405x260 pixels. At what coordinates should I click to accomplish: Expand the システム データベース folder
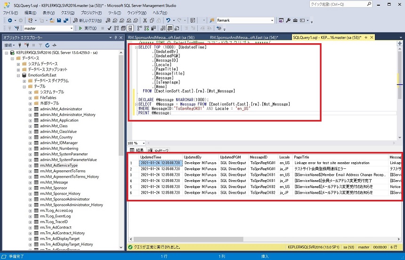pos(18,64)
